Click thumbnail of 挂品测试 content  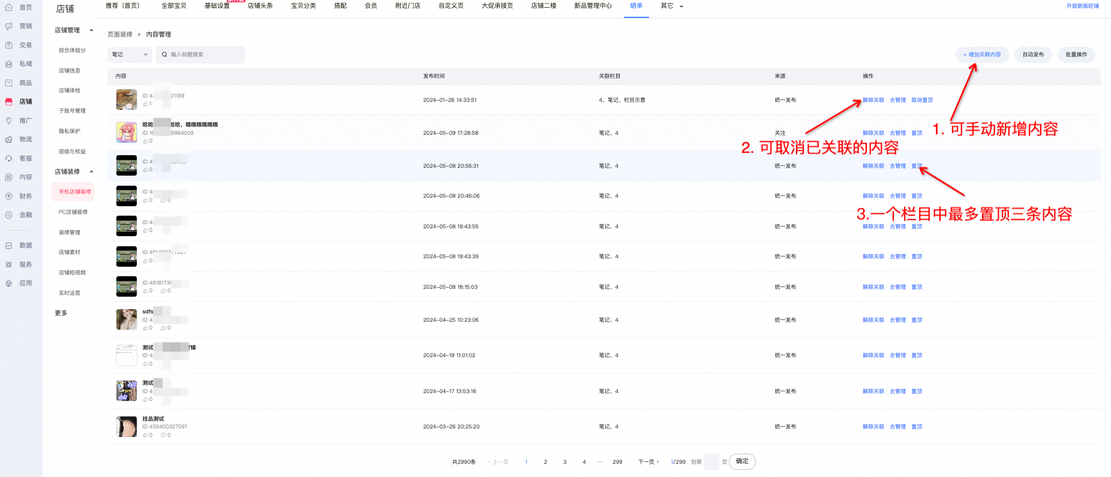[127, 427]
